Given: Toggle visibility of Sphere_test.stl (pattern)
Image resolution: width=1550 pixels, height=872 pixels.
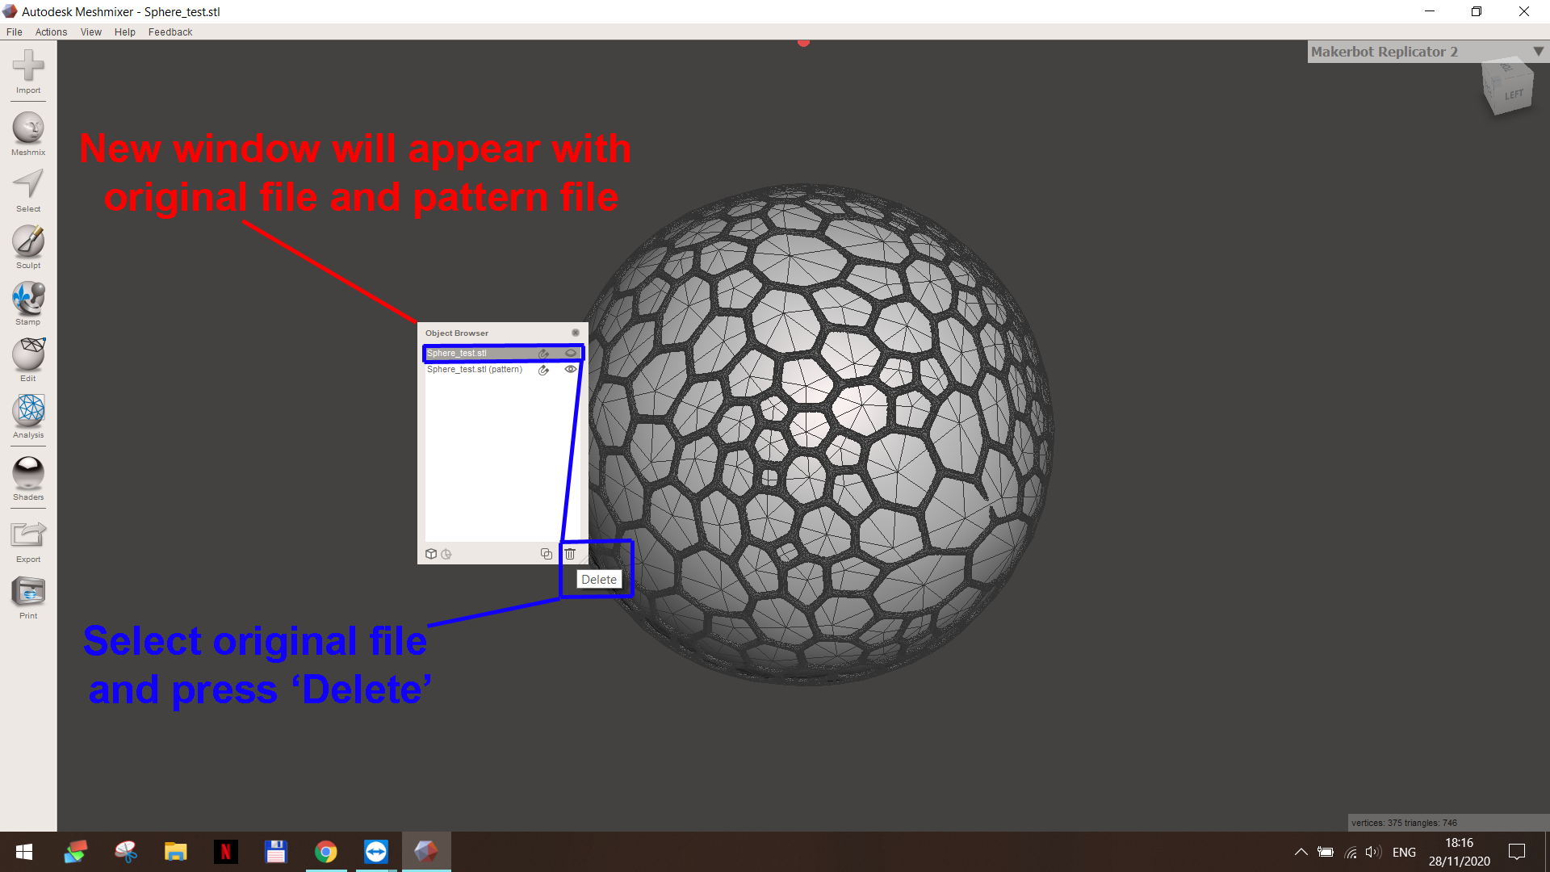Looking at the screenshot, I should coord(571,369).
